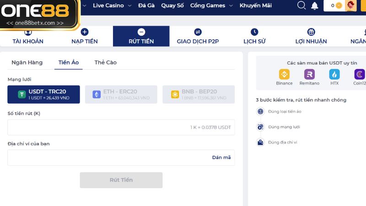This screenshot has width=366, height=206.
Task: Expand the Live Casino dropdown
Action: (112, 5)
